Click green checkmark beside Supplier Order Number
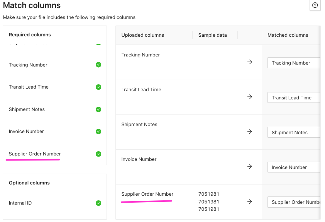The height and width of the screenshot is (222, 325). click(98, 154)
